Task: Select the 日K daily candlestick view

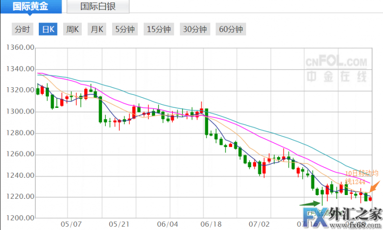Action: [48, 29]
